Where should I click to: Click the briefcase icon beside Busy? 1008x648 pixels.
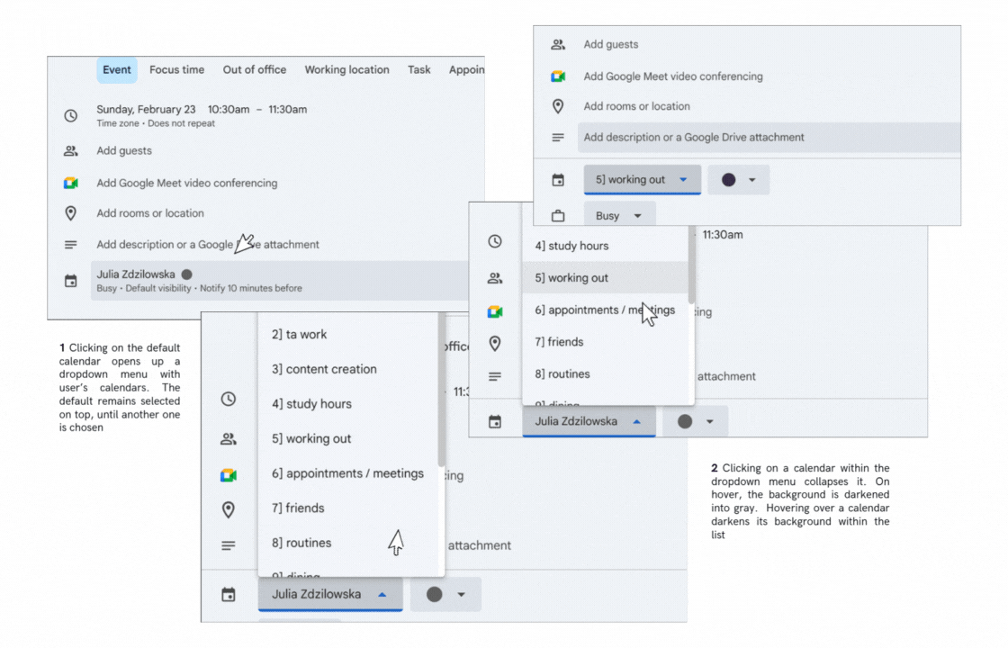coord(558,214)
